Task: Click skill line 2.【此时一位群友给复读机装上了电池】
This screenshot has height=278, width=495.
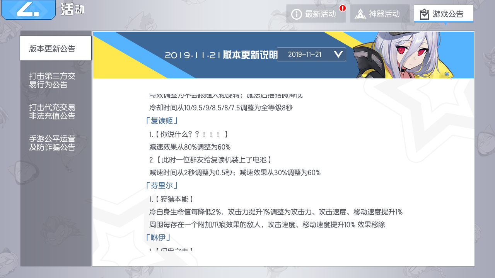Action: point(210,160)
